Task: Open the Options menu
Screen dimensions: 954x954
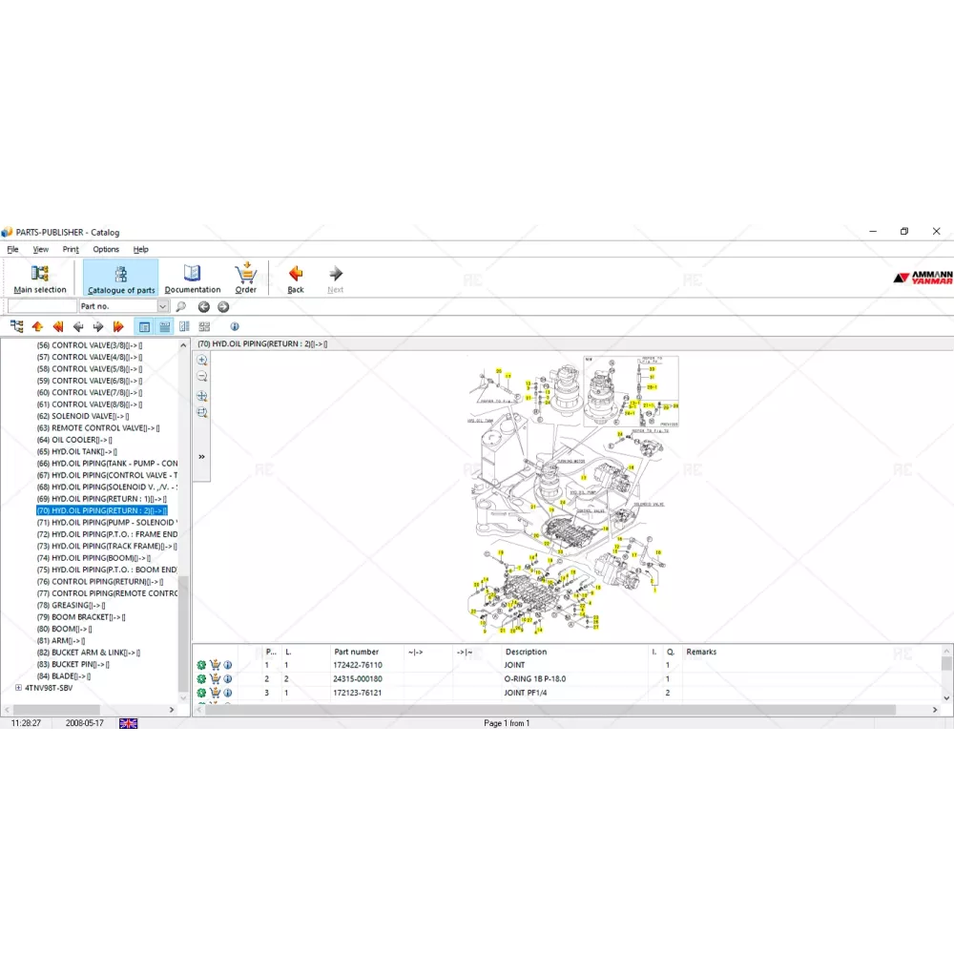Action: 106,249
